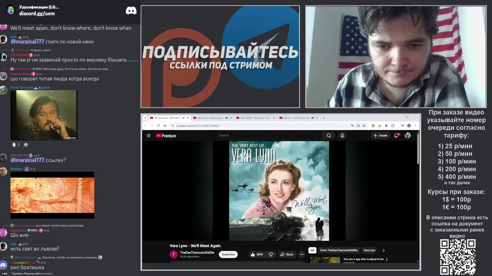Screen dimensions: 492x276
Task: Open the video more-actions three-dot menu
Action: click(302, 254)
